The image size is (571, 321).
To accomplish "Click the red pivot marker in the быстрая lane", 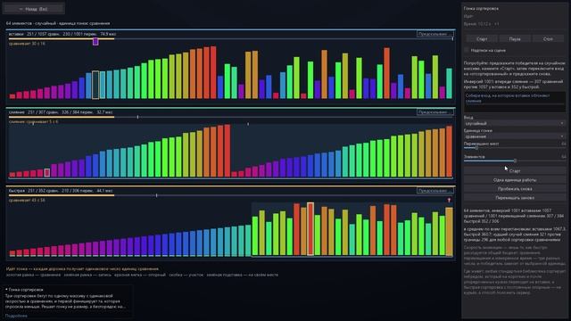I will point(449,200).
